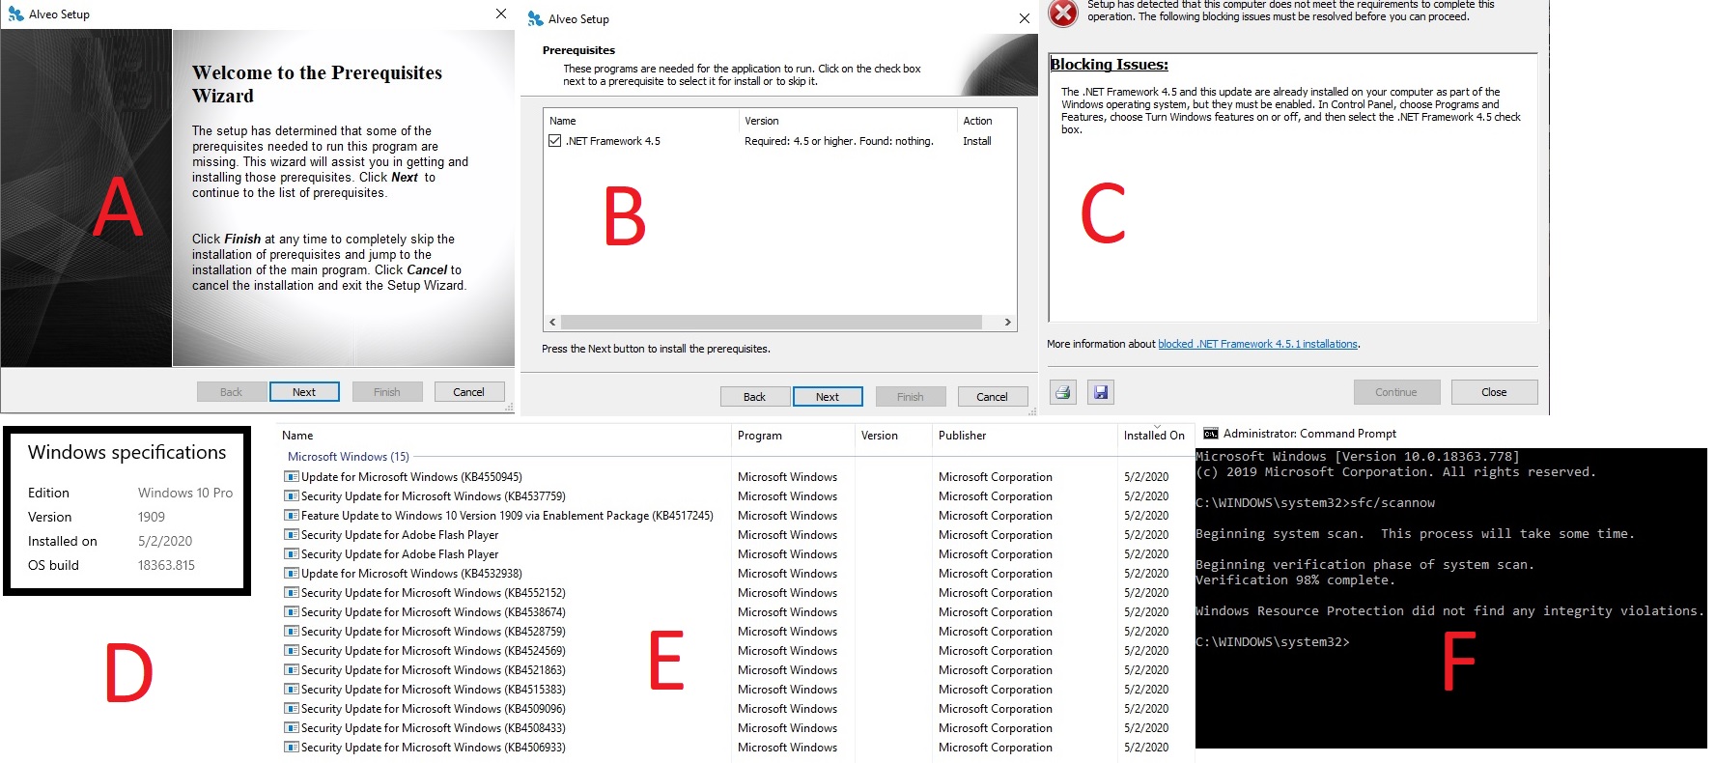Viewport: 1716px width, 763px height.
Task: Click icon beside Security Update KB4537759 row
Action: pyautogui.click(x=291, y=496)
